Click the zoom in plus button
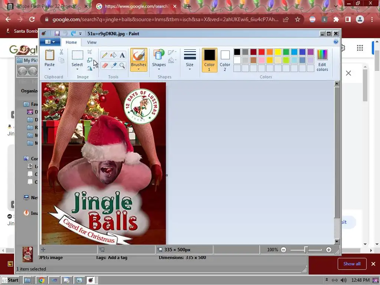Image resolution: width=380 pixels, height=285 pixels. pyautogui.click(x=329, y=250)
